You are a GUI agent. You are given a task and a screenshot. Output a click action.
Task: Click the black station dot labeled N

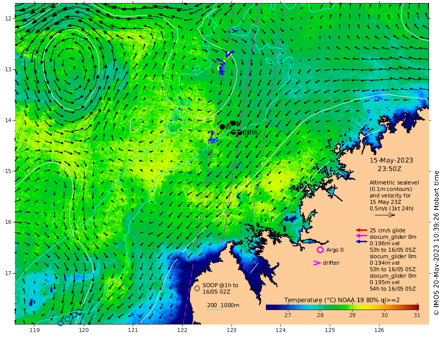[x=233, y=123]
